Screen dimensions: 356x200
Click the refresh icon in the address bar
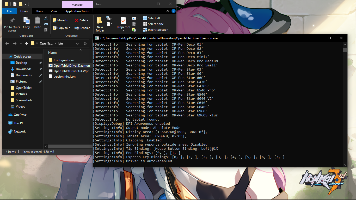(85, 43)
